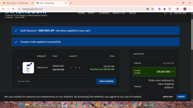Open the Chrome profile avatar
This screenshot has width=193, height=108.
coord(185,9)
